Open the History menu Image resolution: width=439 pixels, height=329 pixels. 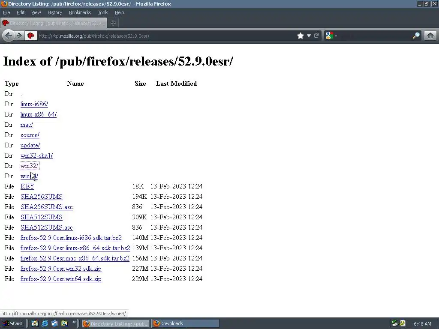pos(54,12)
